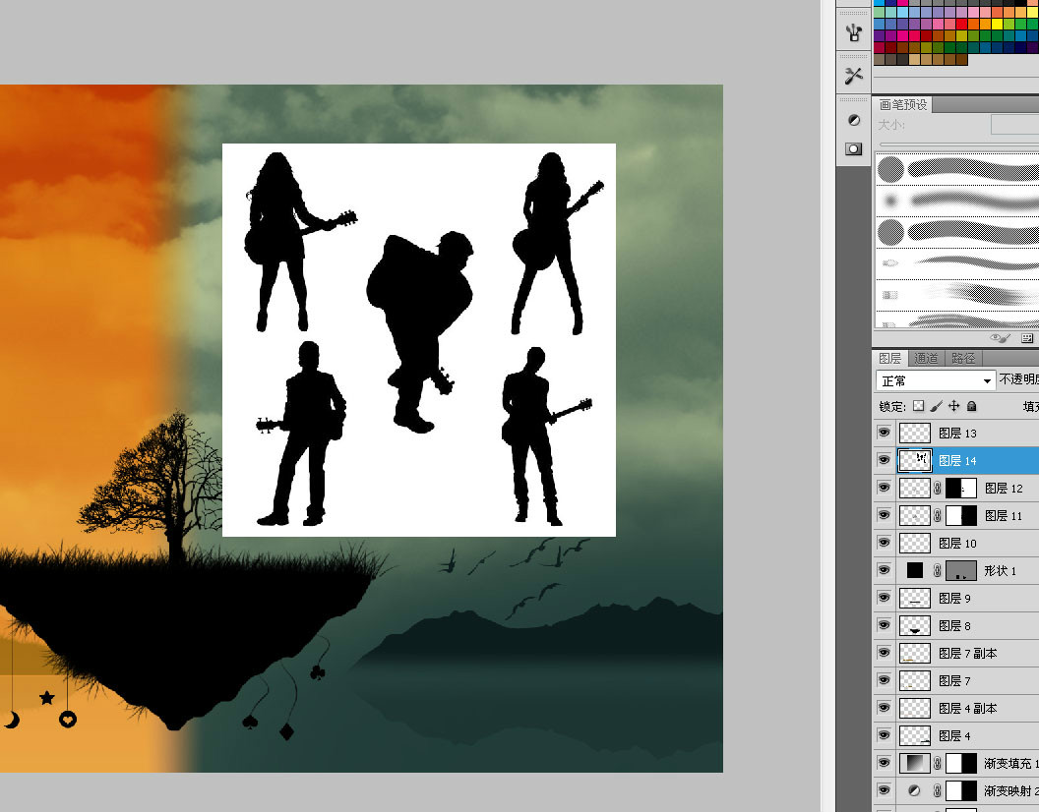The height and width of the screenshot is (812, 1039).
Task: Toggle the eye icon of 图层 7 副本
Action: [884, 653]
